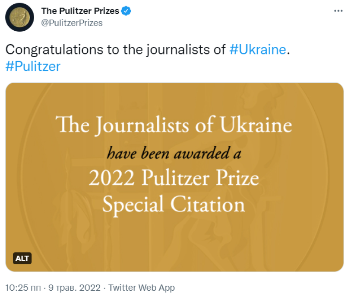Image resolution: width=354 pixels, height=295 pixels.
Task: Click the 9 трав. 2022 date
Action: 74,288
